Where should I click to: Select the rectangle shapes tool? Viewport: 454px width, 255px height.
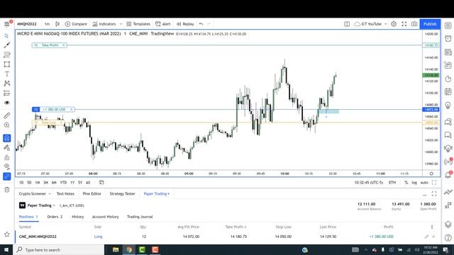(x=6, y=64)
